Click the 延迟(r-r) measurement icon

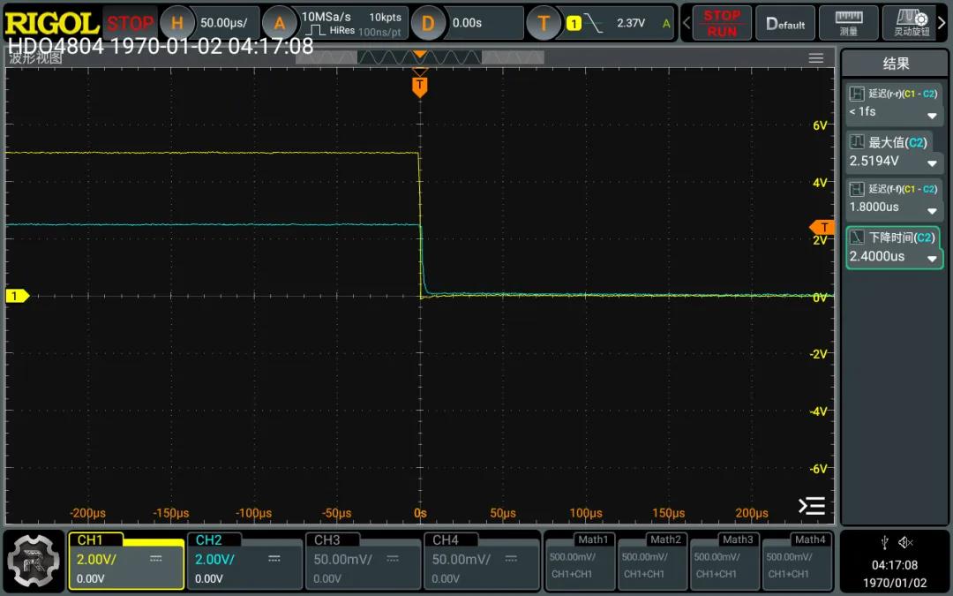[x=857, y=94]
